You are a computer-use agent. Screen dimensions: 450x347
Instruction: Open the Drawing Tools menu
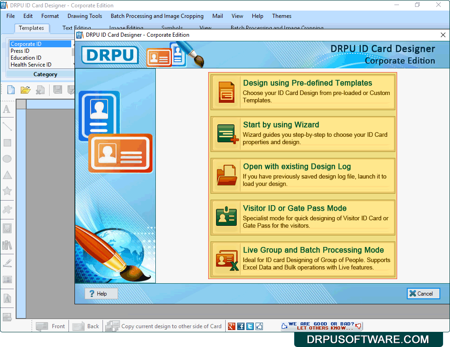click(85, 16)
